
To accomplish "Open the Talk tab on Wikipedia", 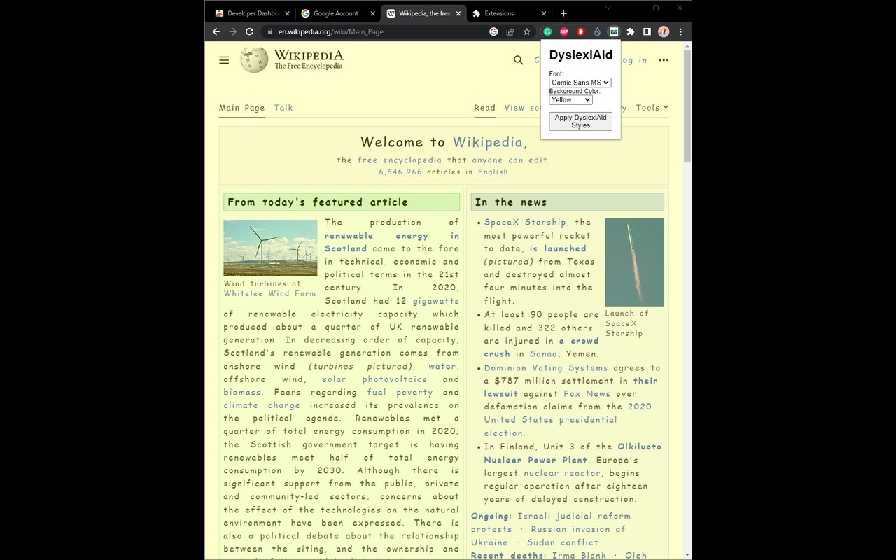I will click(x=283, y=108).
